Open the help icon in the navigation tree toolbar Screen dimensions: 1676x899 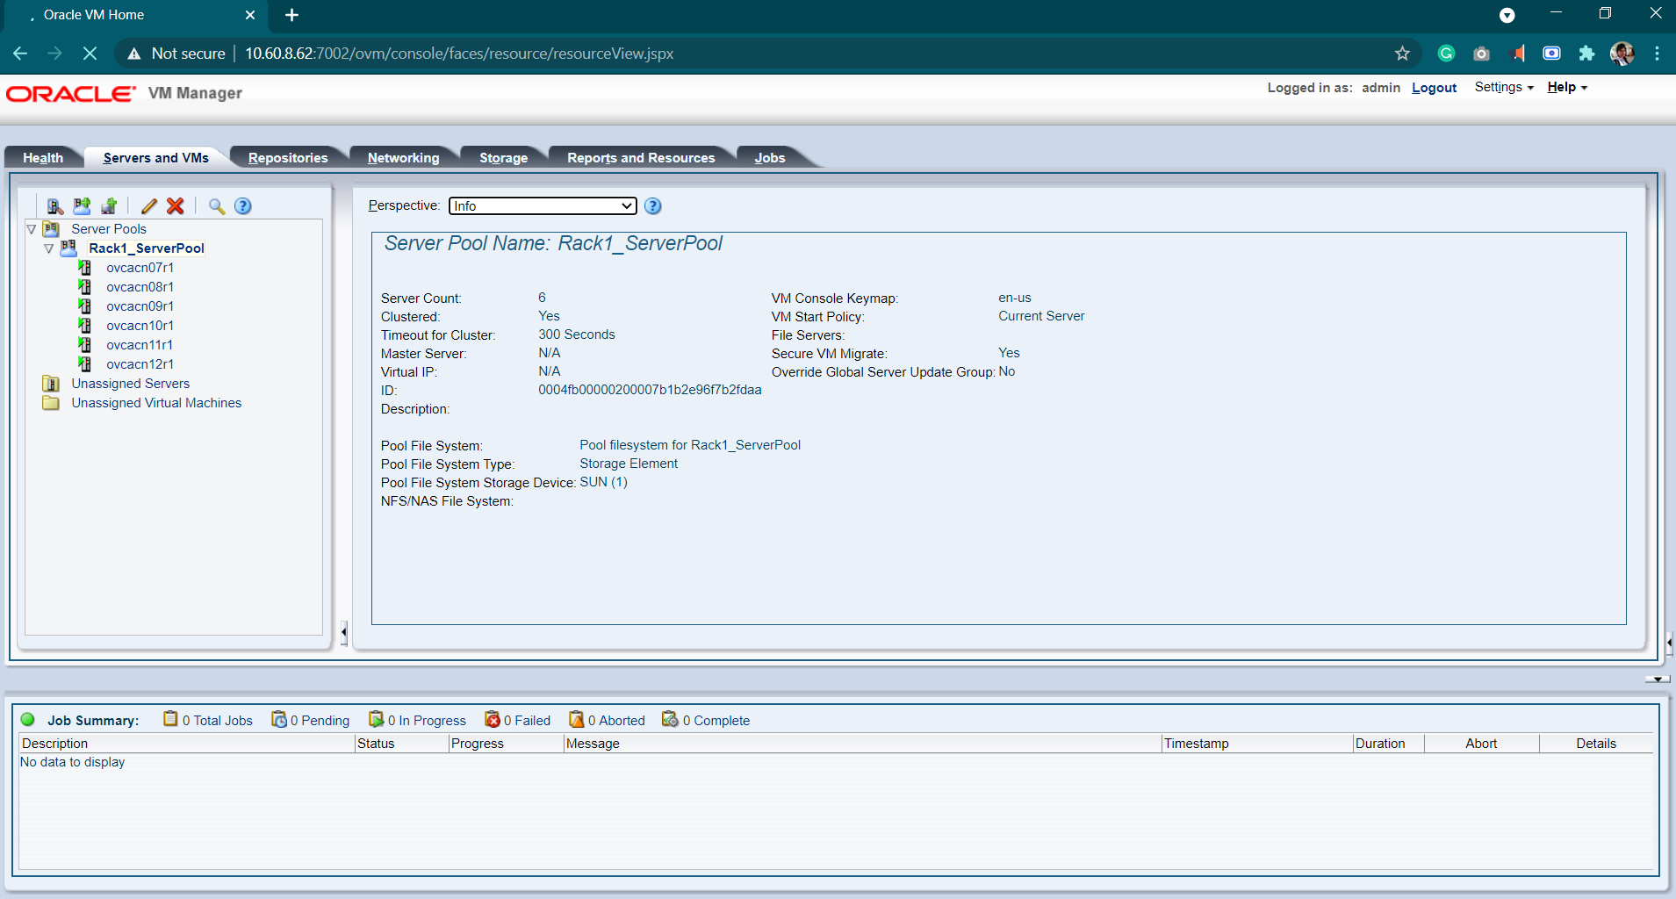tap(243, 206)
